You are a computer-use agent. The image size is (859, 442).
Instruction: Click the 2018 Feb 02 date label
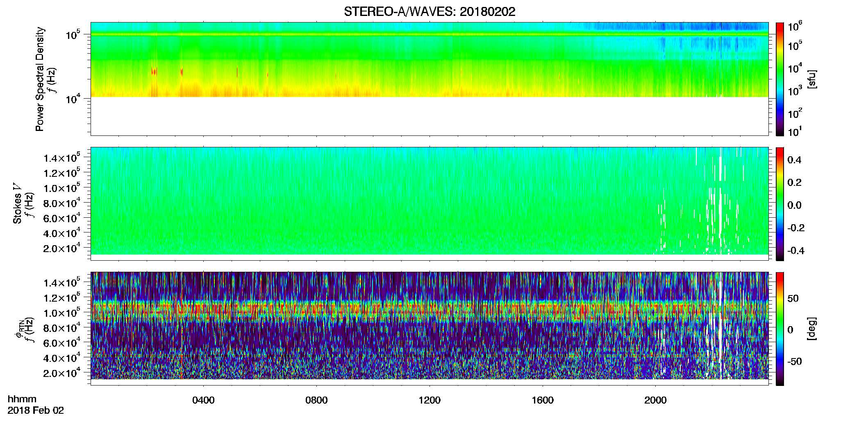[x=36, y=410]
